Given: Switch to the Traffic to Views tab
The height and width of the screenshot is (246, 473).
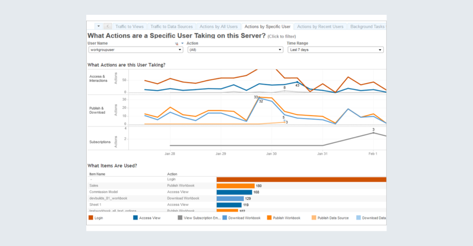Looking at the screenshot, I should [129, 27].
